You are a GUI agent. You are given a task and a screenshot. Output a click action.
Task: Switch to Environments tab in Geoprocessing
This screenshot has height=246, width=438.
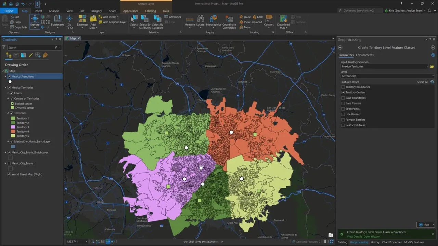tap(365, 55)
